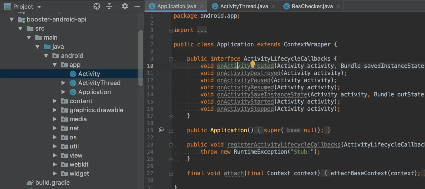Expand the ActivityThread class node

tap(63, 83)
